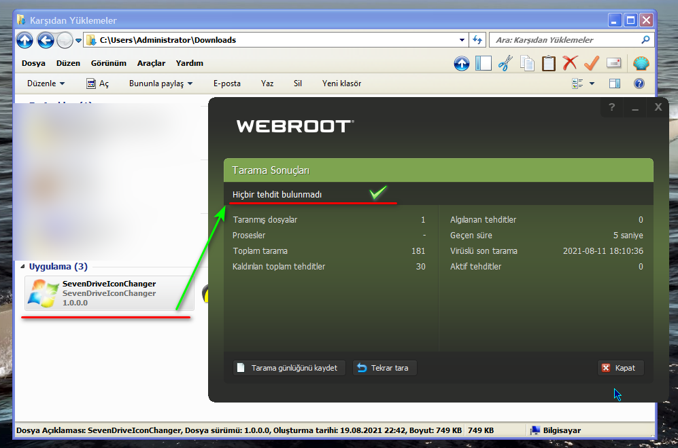The image size is (678, 448).
Task: Open the Araçlar menu
Action: [152, 63]
